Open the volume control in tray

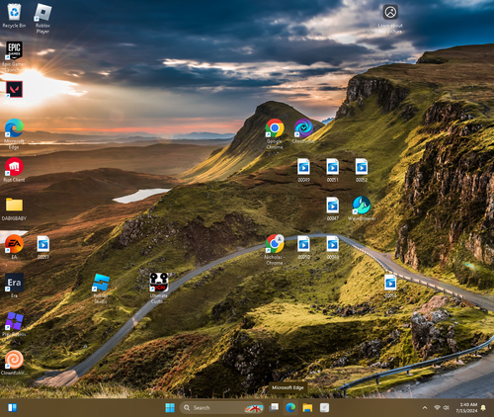[447, 408]
